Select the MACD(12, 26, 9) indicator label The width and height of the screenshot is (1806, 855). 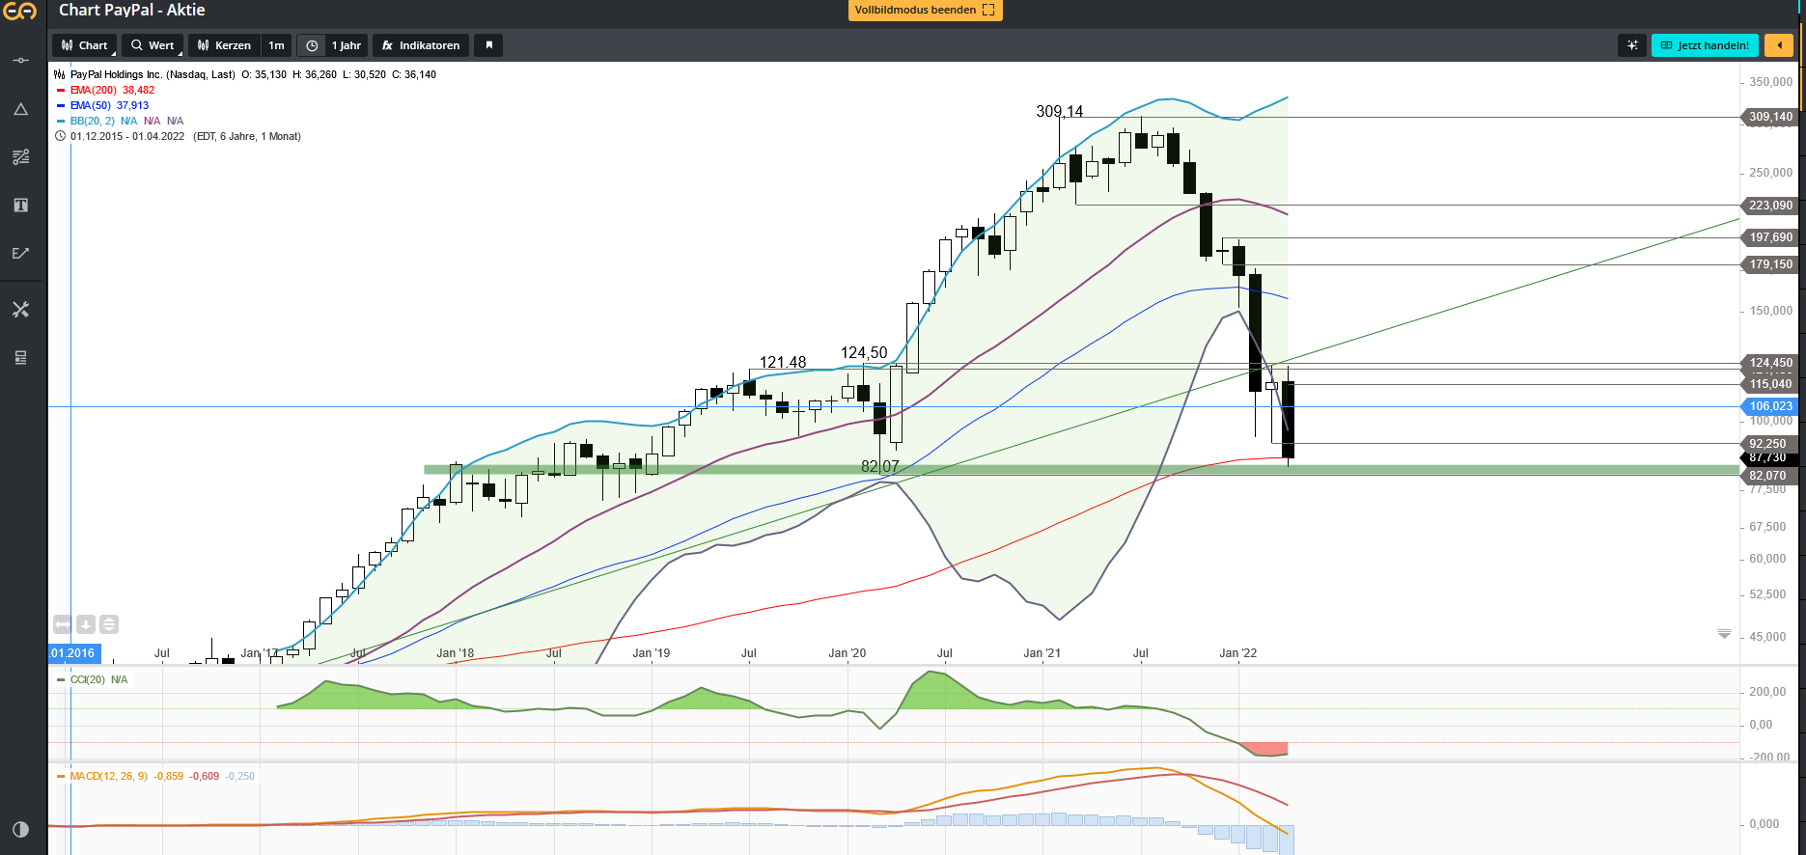[109, 776]
